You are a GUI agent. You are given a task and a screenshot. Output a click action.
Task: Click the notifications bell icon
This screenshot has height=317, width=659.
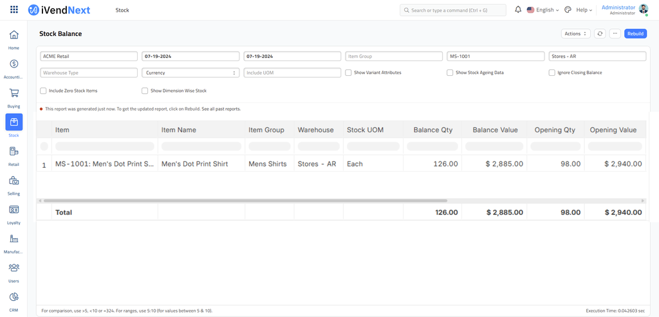(518, 10)
